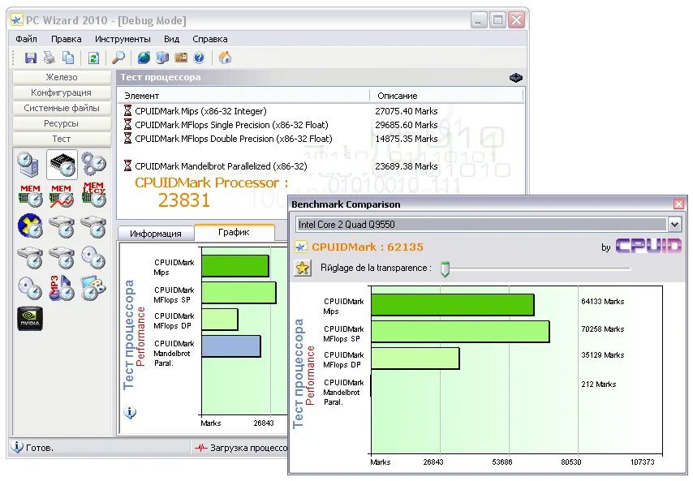
Task: Open the Справка menu
Action: point(210,39)
